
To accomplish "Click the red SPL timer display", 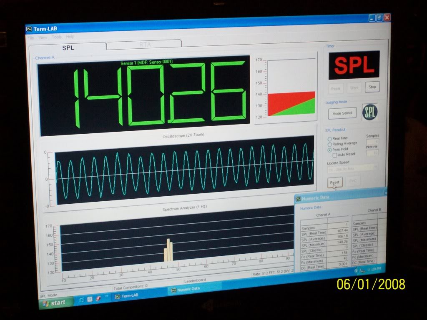I will tap(354, 65).
